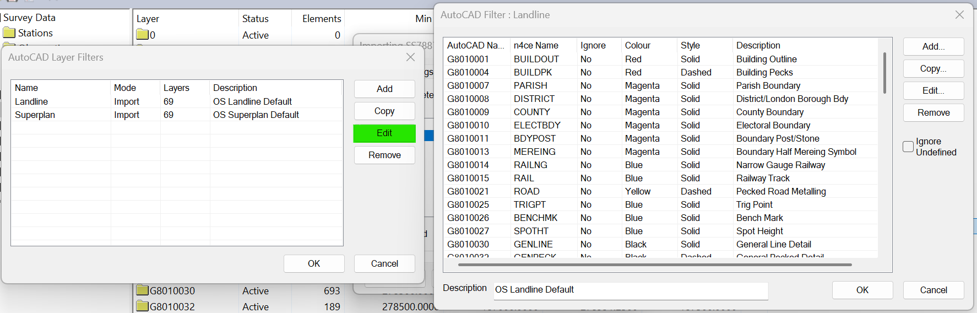Screen dimensions: 977x313
Task: Click the n4ce Name column header
Action: coord(544,45)
